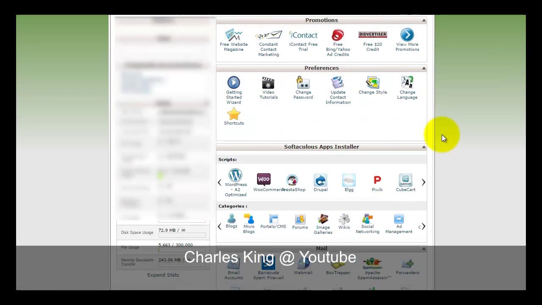Open Email Accounts in Mail section
The width and height of the screenshot is (542, 305).
click(x=234, y=268)
